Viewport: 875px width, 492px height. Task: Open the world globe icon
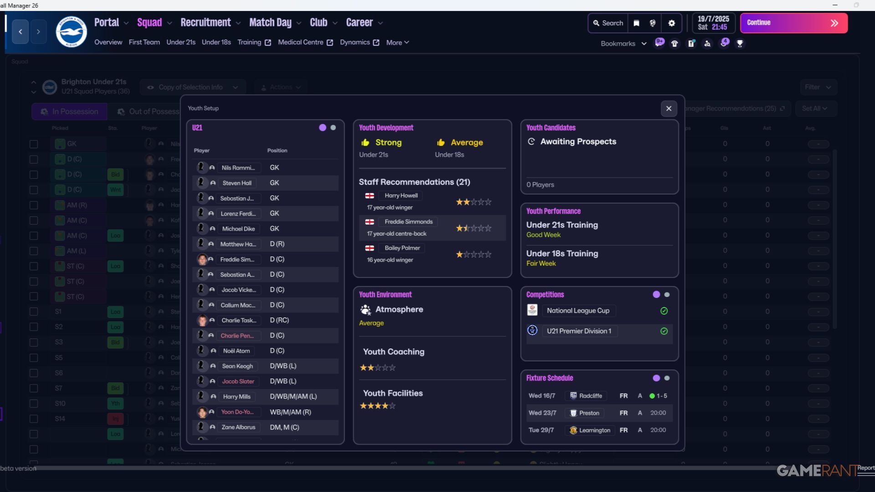tap(653, 23)
